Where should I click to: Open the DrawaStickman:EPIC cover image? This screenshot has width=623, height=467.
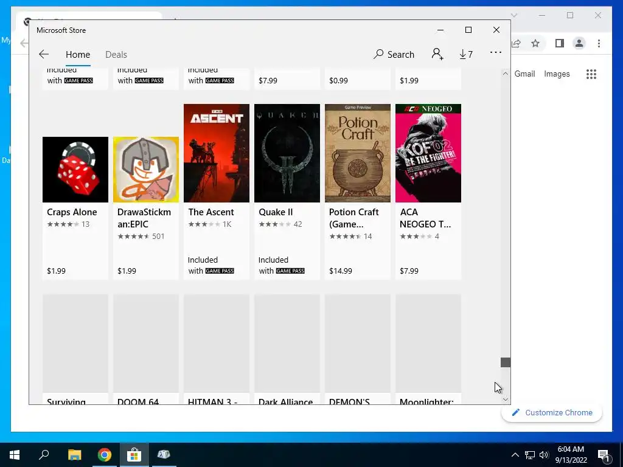[146, 170]
